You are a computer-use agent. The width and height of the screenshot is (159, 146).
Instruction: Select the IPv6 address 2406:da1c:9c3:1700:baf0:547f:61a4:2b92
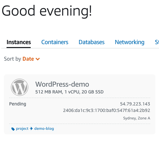106,110
